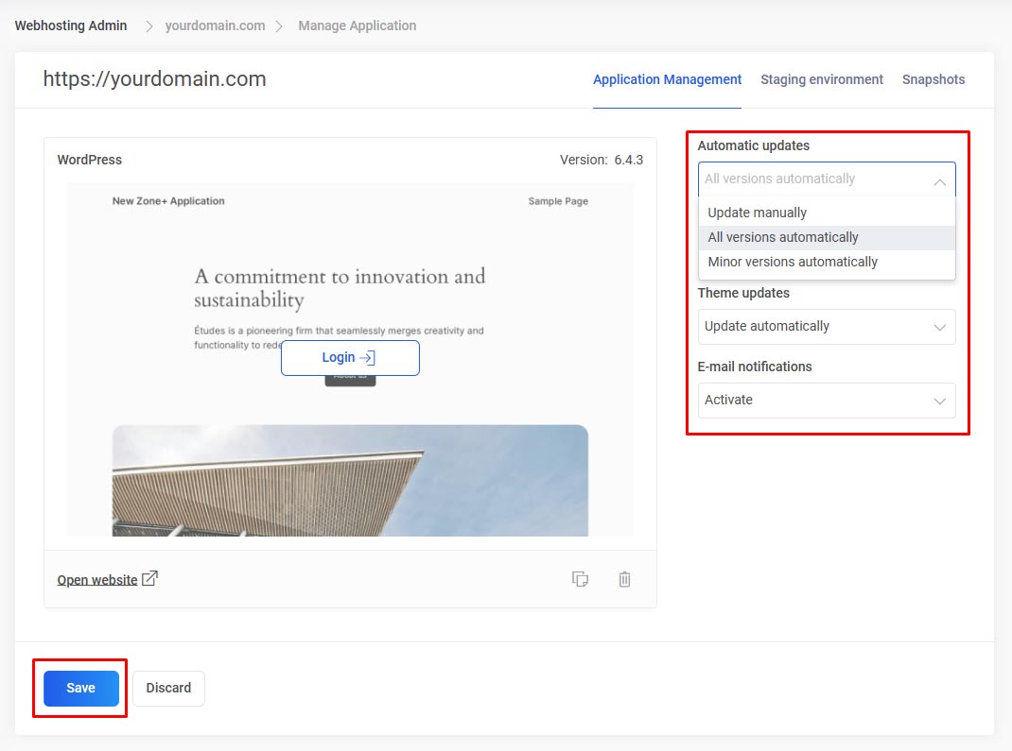Select the Application Management tab
This screenshot has height=751, width=1012.
(667, 79)
